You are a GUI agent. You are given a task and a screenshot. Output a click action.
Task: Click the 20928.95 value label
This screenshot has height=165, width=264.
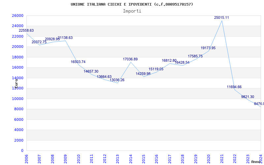pyautogui.click(x=52, y=39)
